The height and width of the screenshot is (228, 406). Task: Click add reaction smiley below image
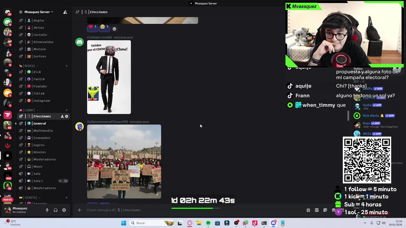coord(115,29)
